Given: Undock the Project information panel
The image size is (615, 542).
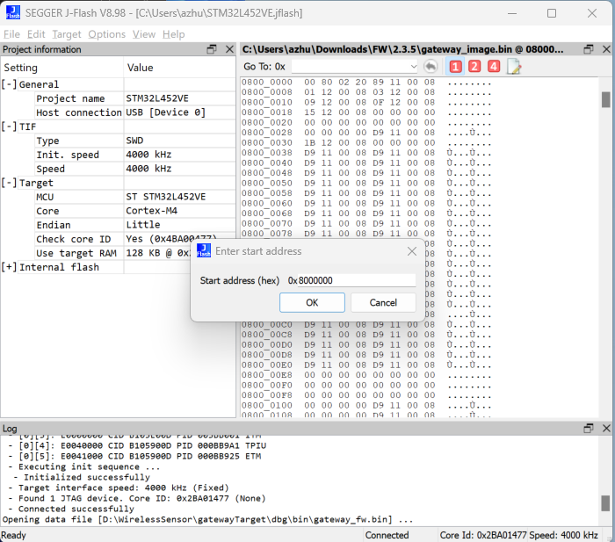Looking at the screenshot, I should coord(212,49).
